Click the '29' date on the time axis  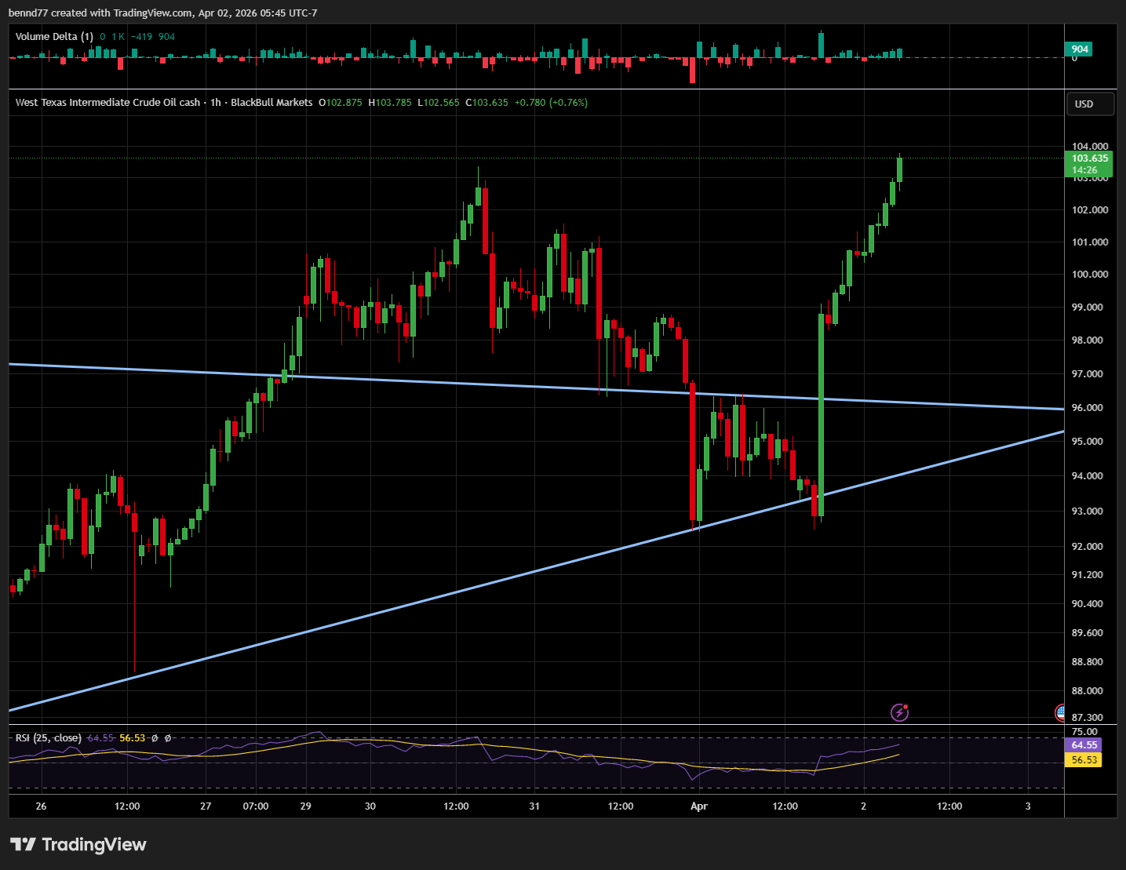(305, 806)
